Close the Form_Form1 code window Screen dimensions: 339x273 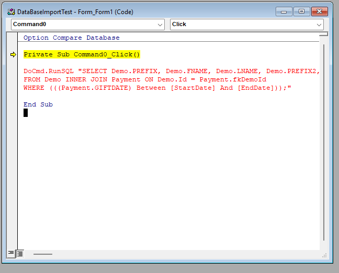(320, 11)
